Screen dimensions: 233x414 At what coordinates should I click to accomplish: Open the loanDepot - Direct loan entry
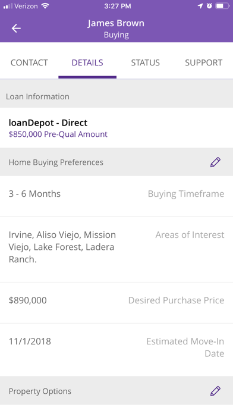(116, 128)
